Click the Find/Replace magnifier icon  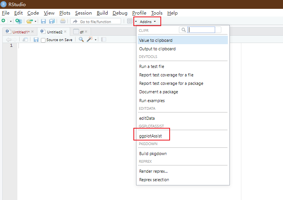click(81, 40)
